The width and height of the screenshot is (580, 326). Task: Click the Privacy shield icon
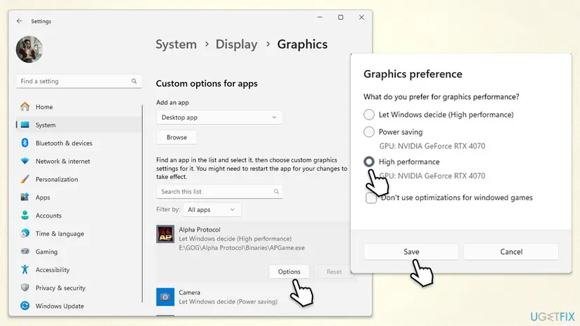pos(25,288)
